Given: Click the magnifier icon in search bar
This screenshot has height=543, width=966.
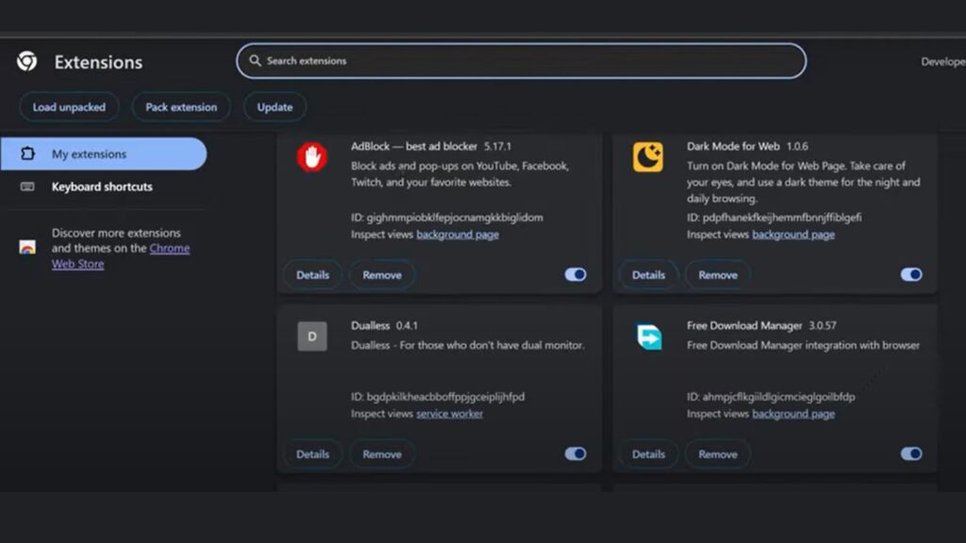Looking at the screenshot, I should 255,60.
